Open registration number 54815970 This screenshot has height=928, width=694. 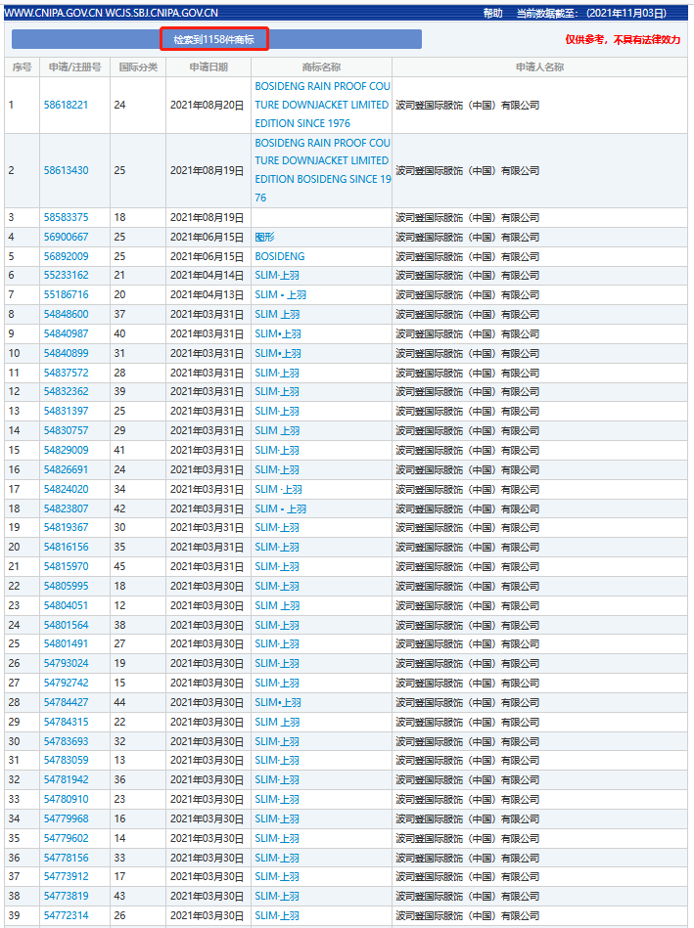pos(66,566)
